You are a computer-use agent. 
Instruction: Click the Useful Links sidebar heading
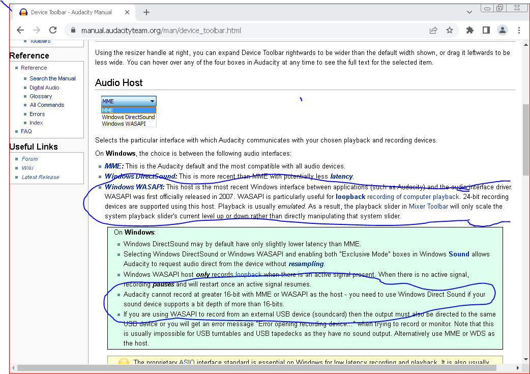[34, 147]
